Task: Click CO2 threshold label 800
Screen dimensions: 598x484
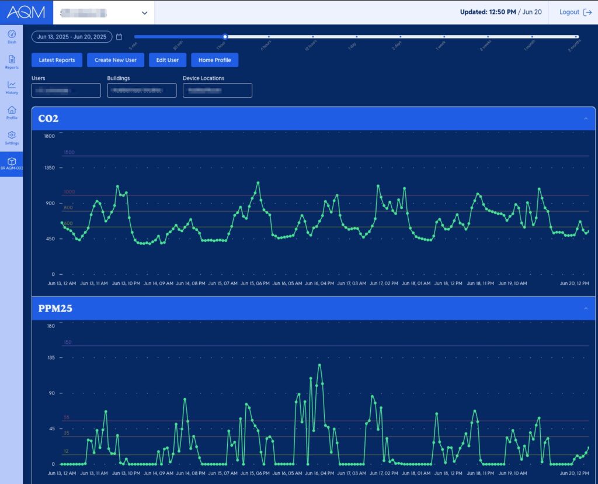Action: [x=68, y=208]
